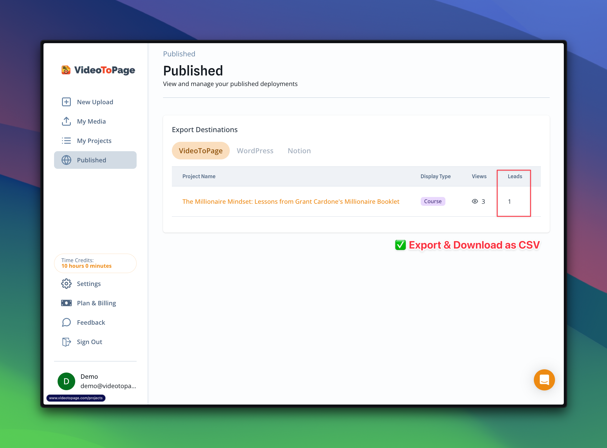Click the VideoToPage logo at top left

click(97, 70)
